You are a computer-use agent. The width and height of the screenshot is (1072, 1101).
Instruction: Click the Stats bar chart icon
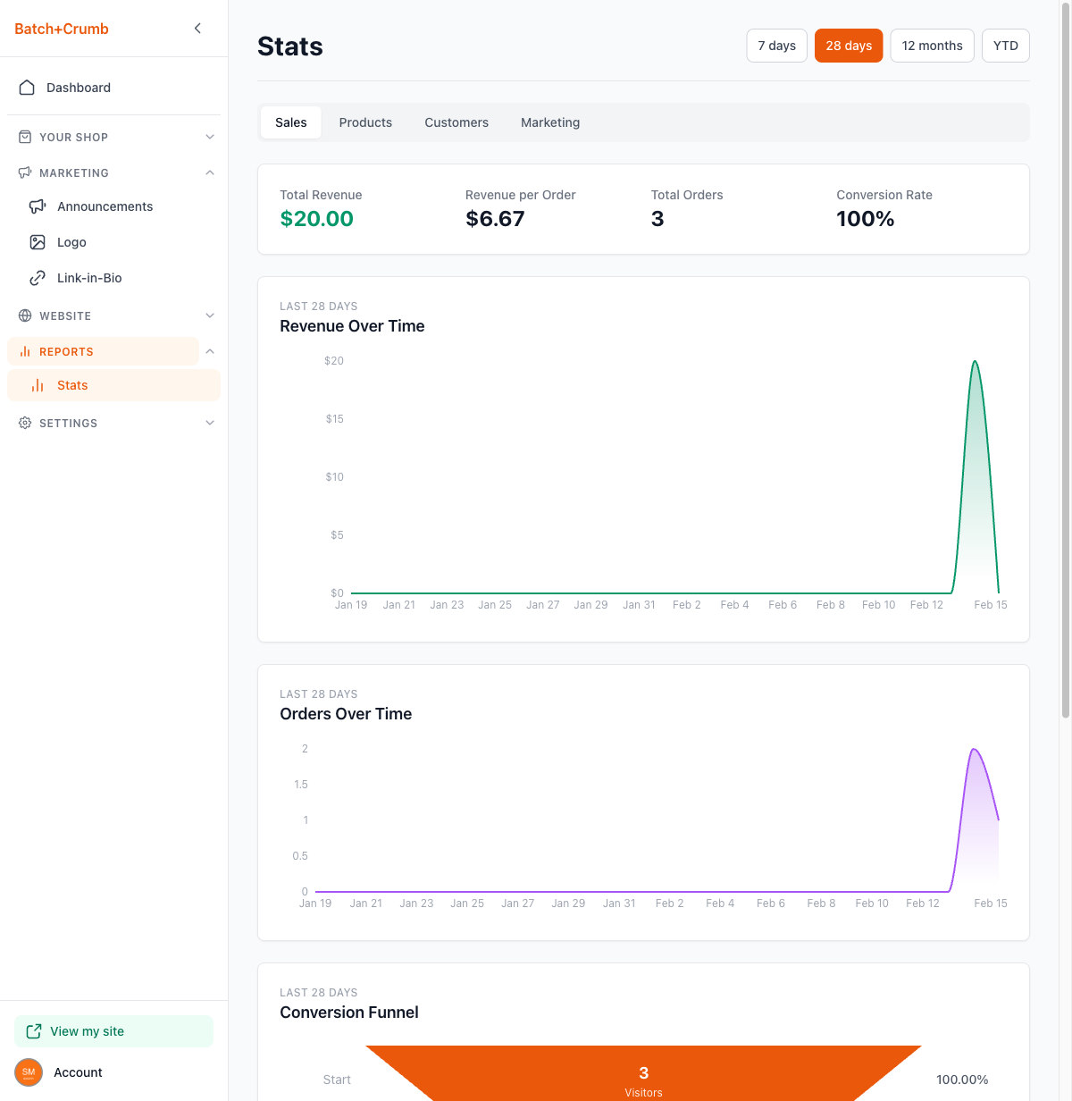click(38, 385)
